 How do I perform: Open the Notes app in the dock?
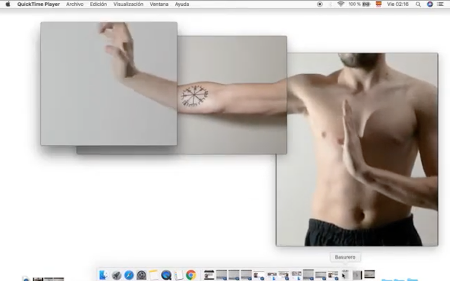(x=154, y=275)
